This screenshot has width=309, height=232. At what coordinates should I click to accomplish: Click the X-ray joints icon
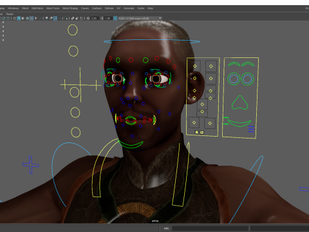pyautogui.click(x=81, y=18)
